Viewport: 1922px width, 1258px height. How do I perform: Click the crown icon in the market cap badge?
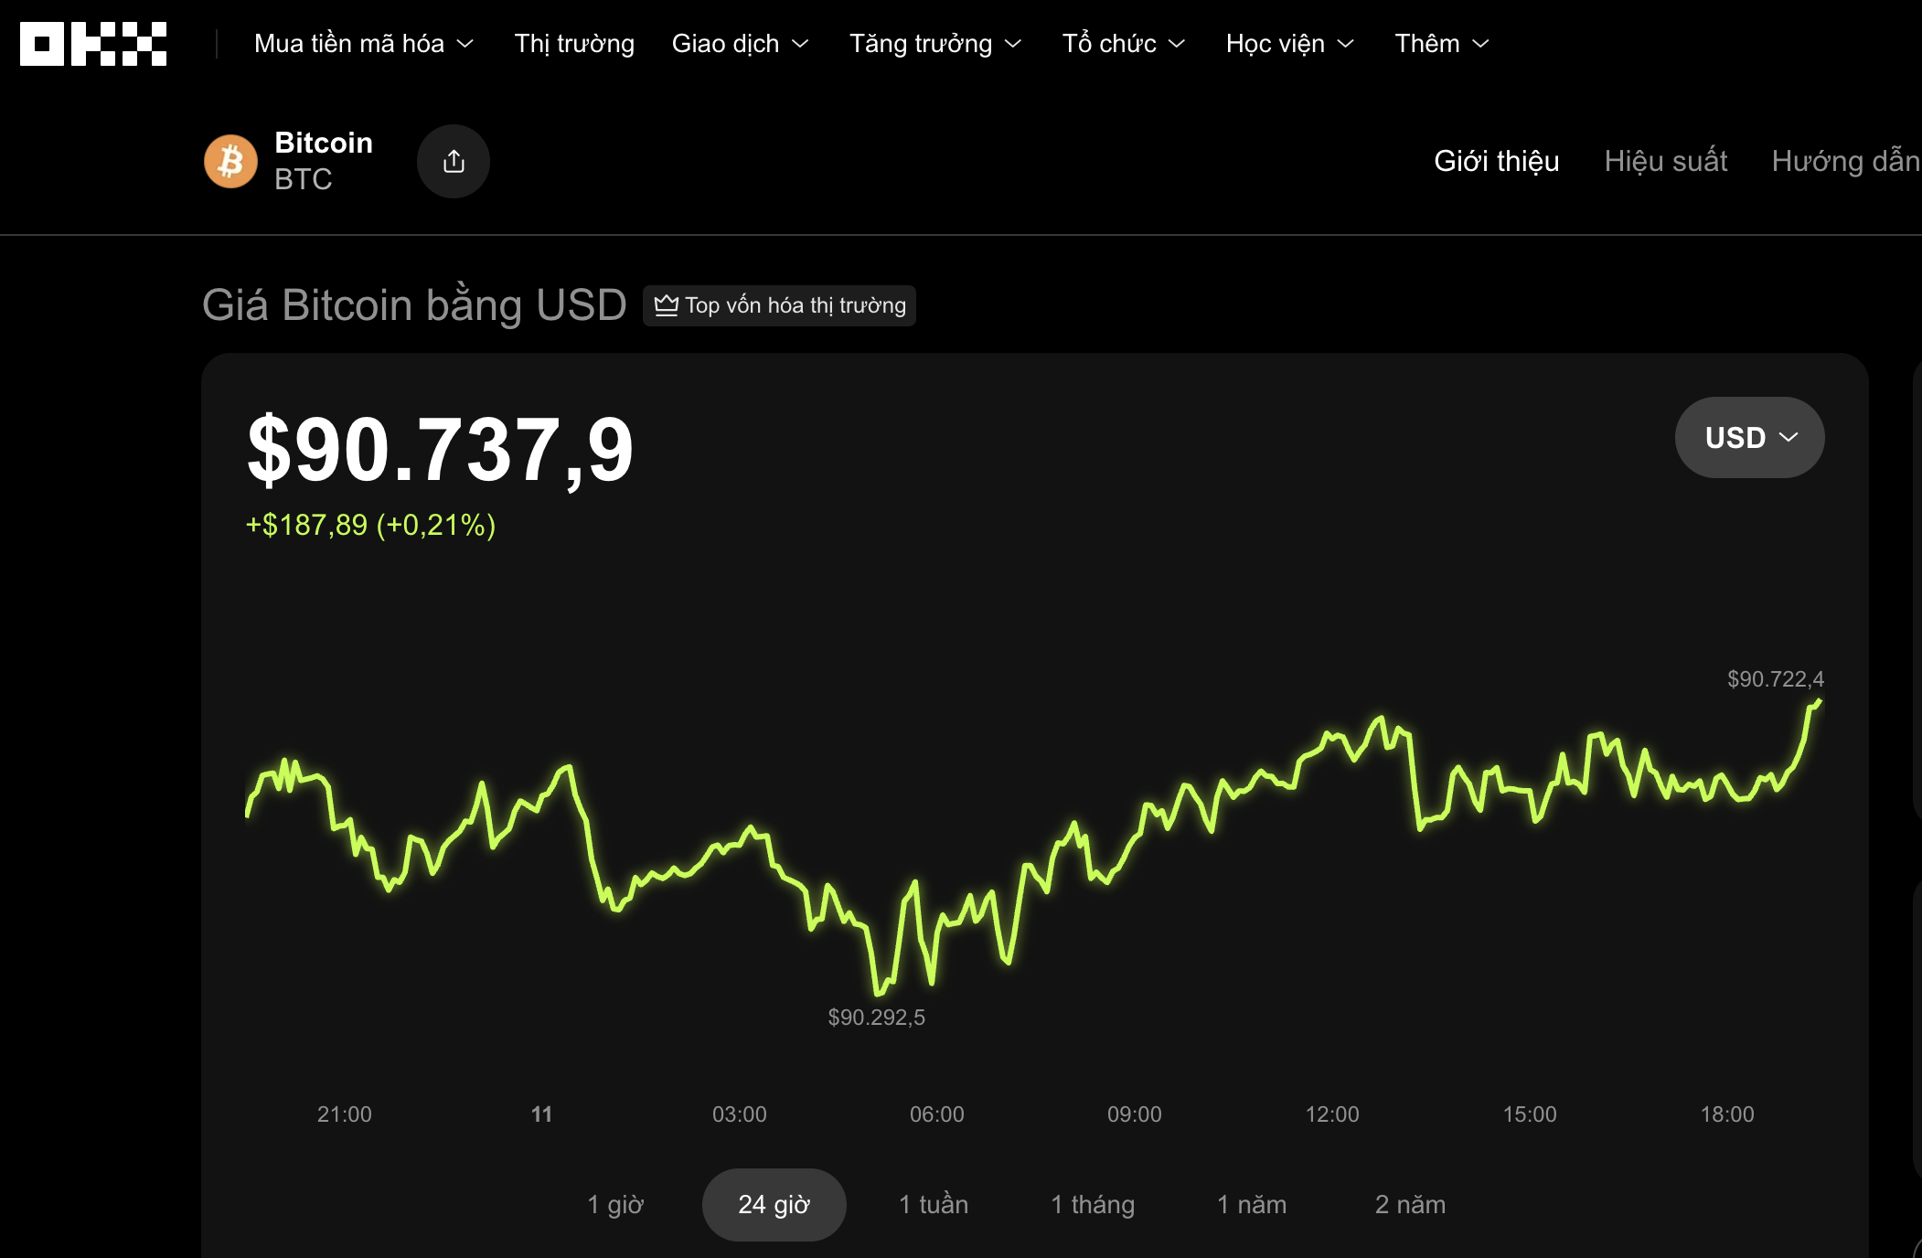[667, 304]
